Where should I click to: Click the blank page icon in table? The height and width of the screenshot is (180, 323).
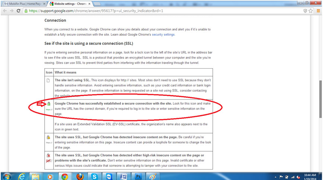point(48,80)
